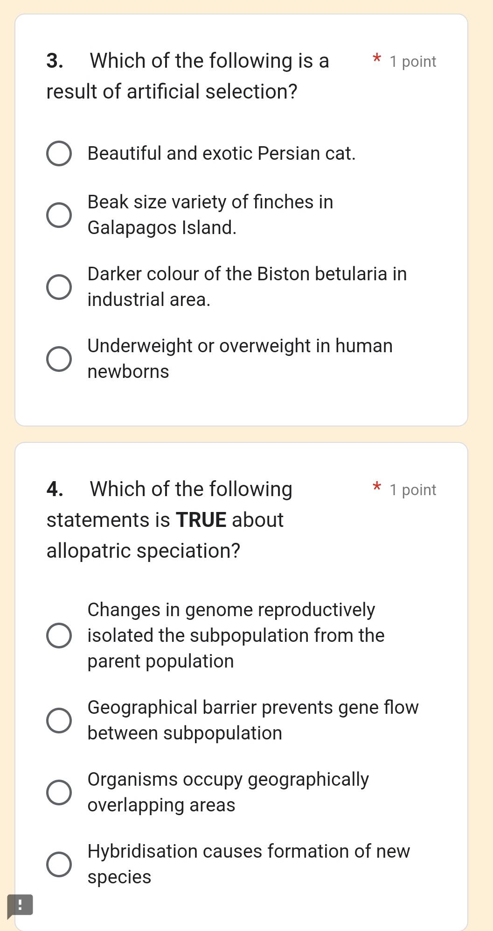Click the finches answer text label
Image resolution: width=493 pixels, height=931 pixels.
tap(210, 214)
